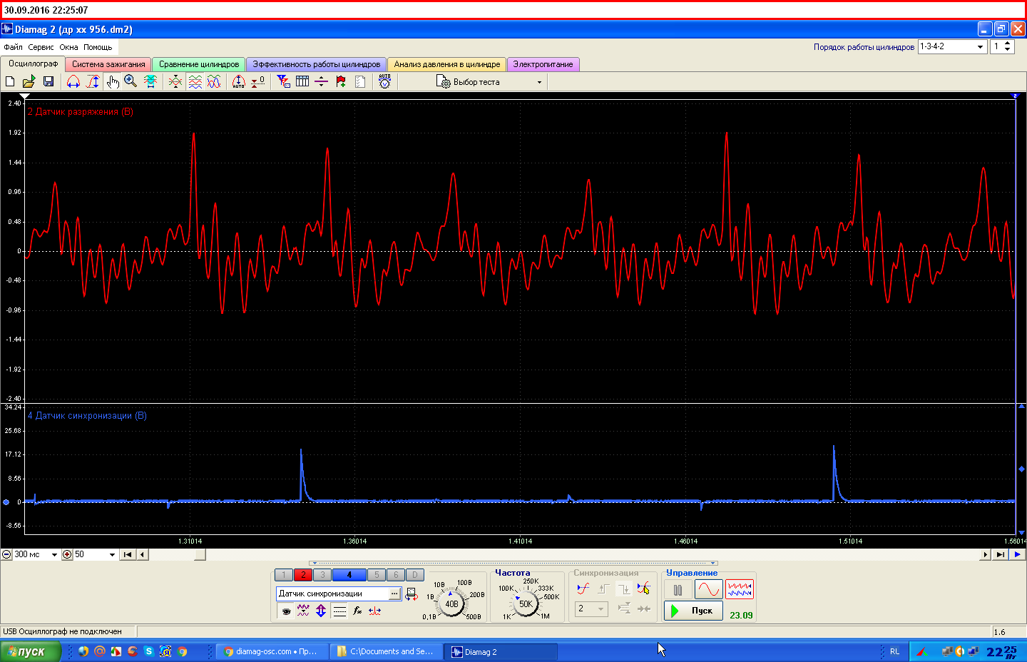Viewport: 1027px width, 662px height.
Task: Switch to red-blue multi-waveform mode
Action: (740, 590)
